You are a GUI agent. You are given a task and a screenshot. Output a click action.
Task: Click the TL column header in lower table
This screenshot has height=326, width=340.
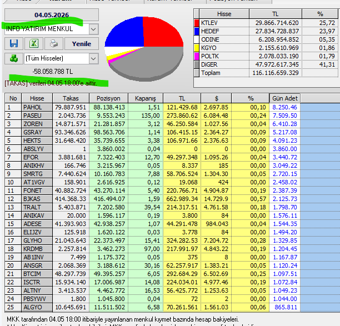(182, 98)
